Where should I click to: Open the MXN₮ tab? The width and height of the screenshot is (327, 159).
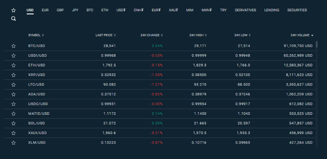coord(207,10)
